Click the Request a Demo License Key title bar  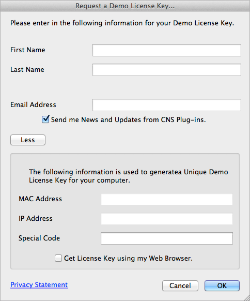click(x=125, y=6)
